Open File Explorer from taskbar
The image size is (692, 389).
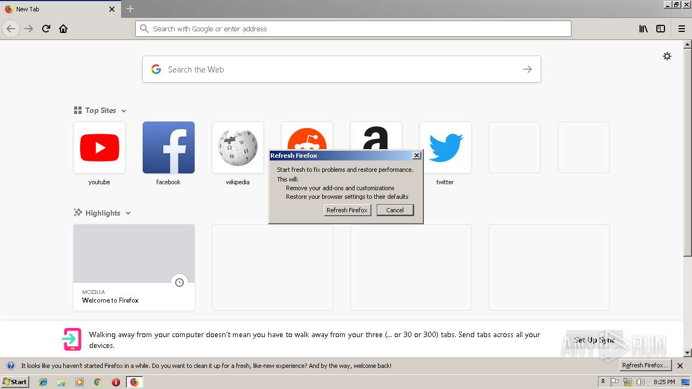click(x=61, y=382)
